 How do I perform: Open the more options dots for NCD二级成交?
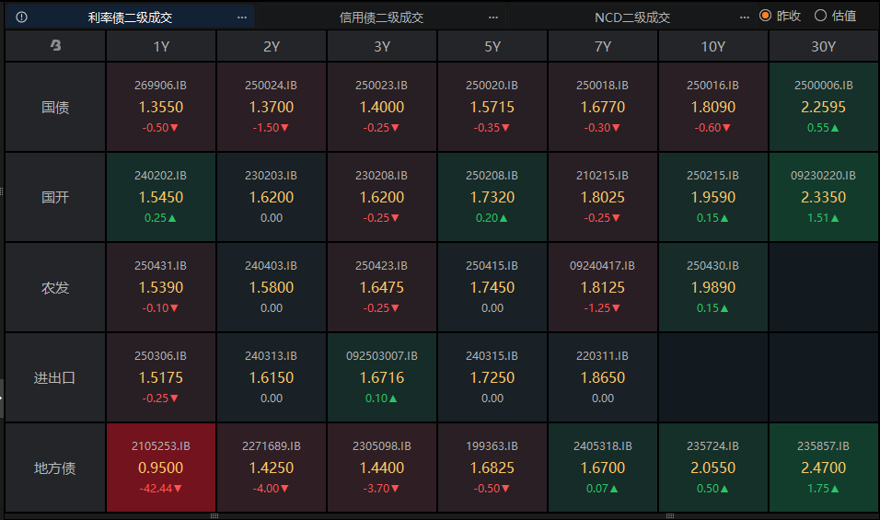tap(745, 17)
